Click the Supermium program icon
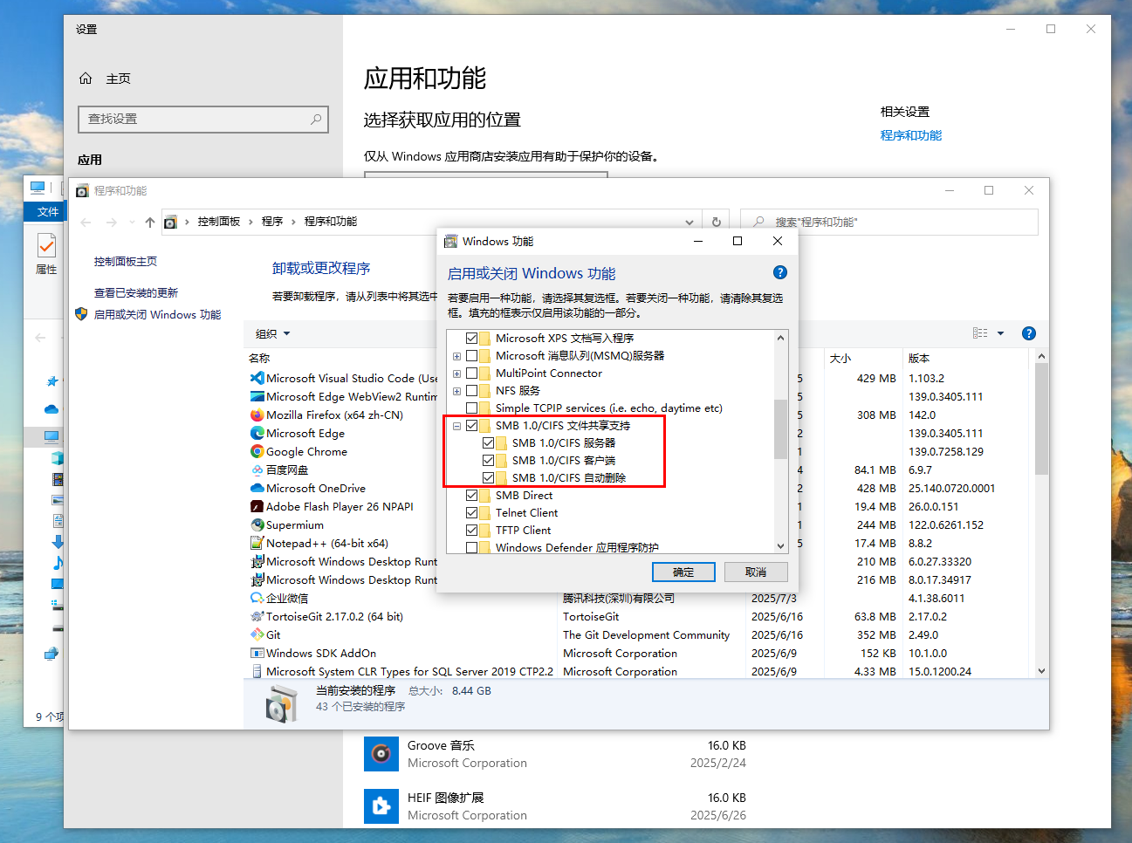Screen dimensions: 1132x843 (257, 524)
